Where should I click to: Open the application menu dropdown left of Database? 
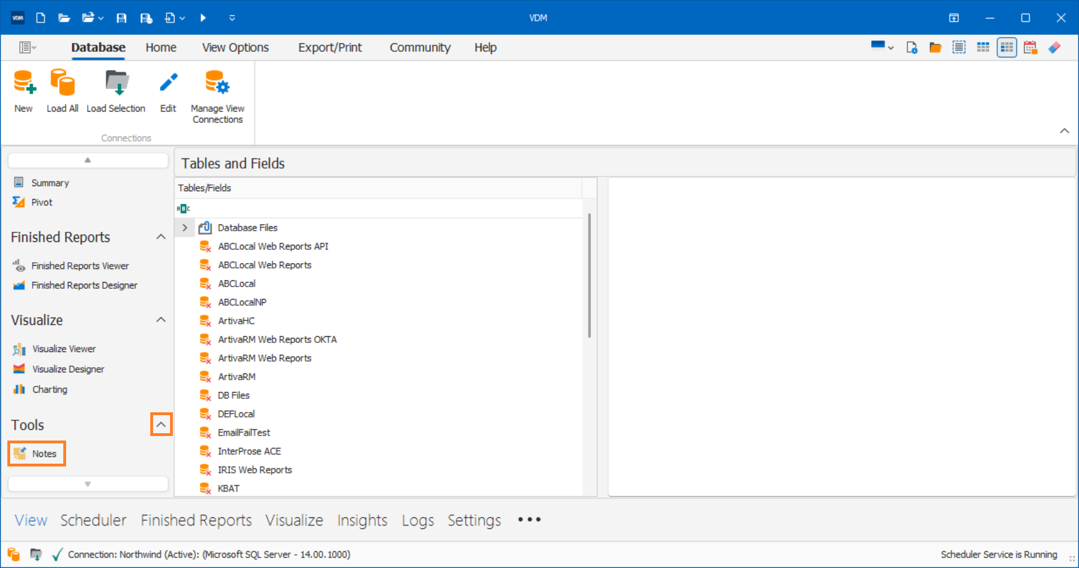click(x=28, y=47)
